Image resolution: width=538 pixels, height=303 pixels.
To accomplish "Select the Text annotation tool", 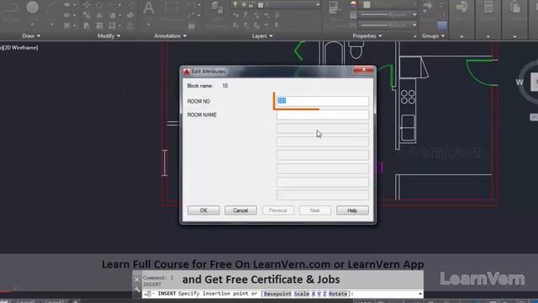I will pos(149,8).
